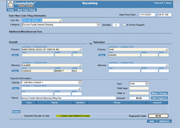The width and height of the screenshot is (180, 128).
Task: Click defendant first name SHAWN field
Action: [x=124, y=55]
